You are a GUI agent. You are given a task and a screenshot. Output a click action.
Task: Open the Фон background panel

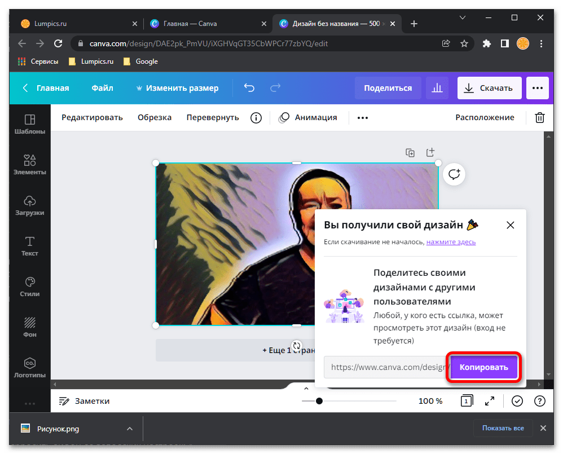(30, 327)
